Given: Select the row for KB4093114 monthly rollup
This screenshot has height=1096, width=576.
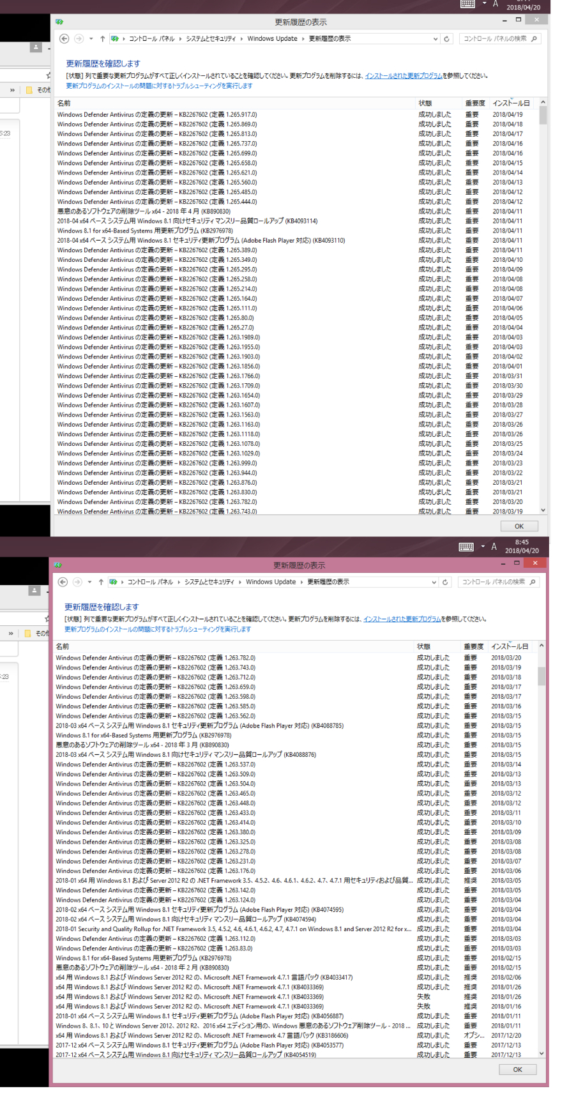Looking at the screenshot, I should pos(297,221).
